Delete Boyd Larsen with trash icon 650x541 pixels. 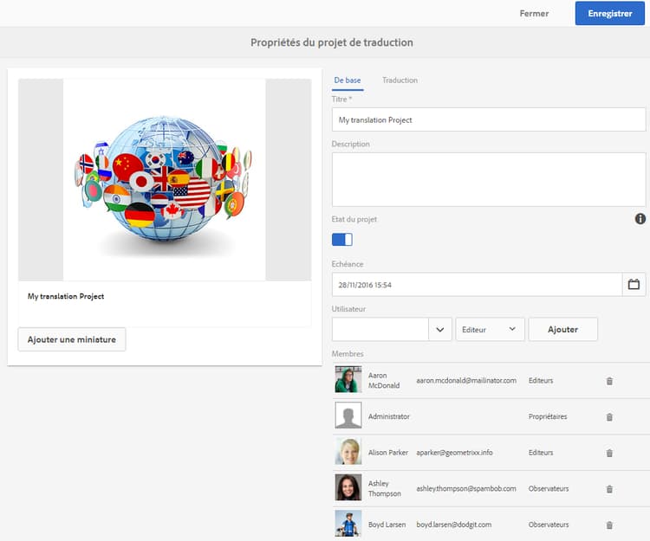point(609,525)
